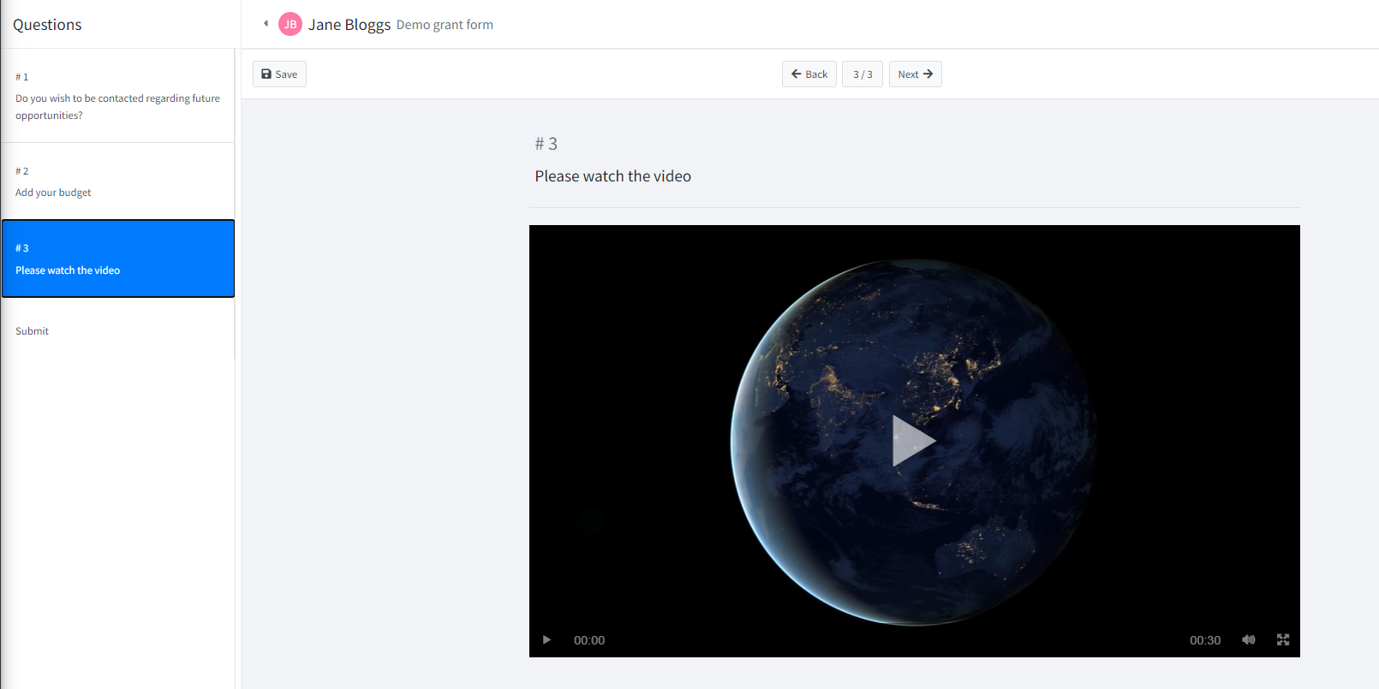Click the JB user avatar
This screenshot has height=689, width=1379.
[x=290, y=24]
